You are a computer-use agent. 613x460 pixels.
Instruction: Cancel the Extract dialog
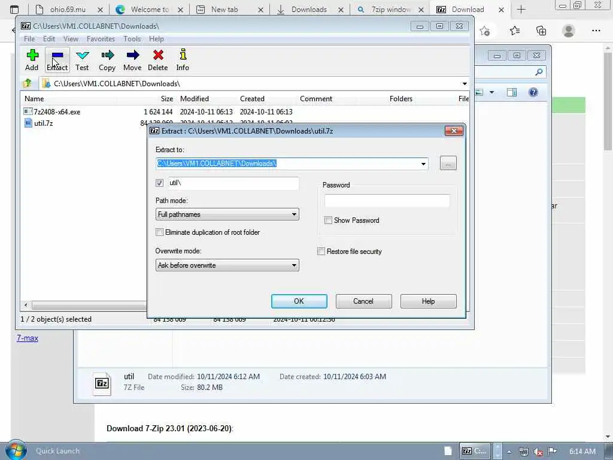coord(363,301)
